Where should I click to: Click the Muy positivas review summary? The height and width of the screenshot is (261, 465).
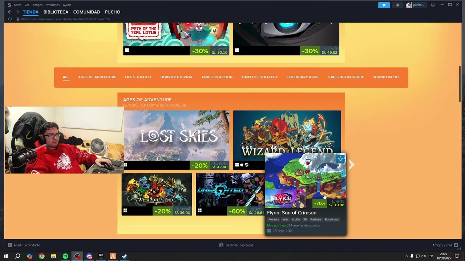276,225
